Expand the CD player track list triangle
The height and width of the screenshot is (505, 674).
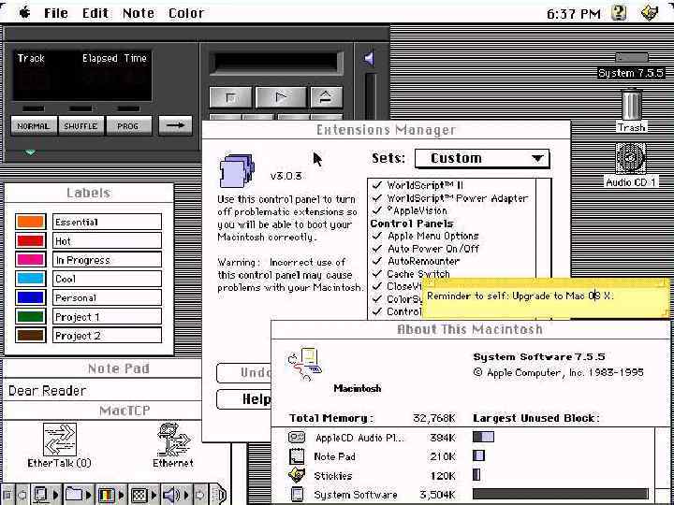coord(30,152)
